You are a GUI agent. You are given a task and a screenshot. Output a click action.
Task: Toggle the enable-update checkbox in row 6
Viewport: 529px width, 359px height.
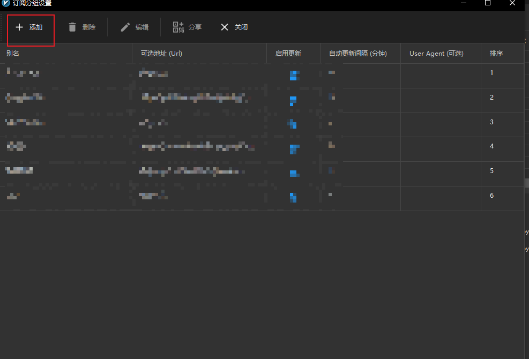click(x=293, y=198)
